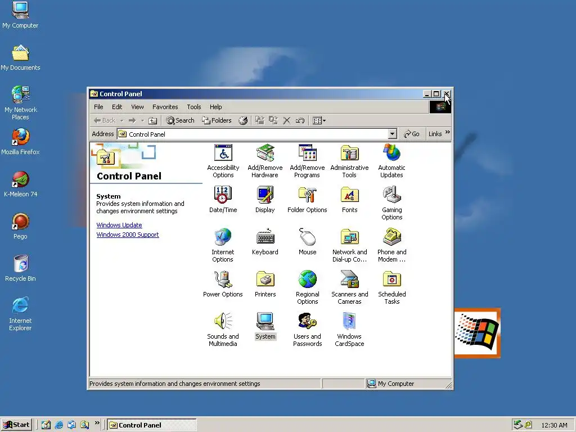Click the Forward arrow button
Image resolution: width=576 pixels, height=432 pixels.
[132, 120]
